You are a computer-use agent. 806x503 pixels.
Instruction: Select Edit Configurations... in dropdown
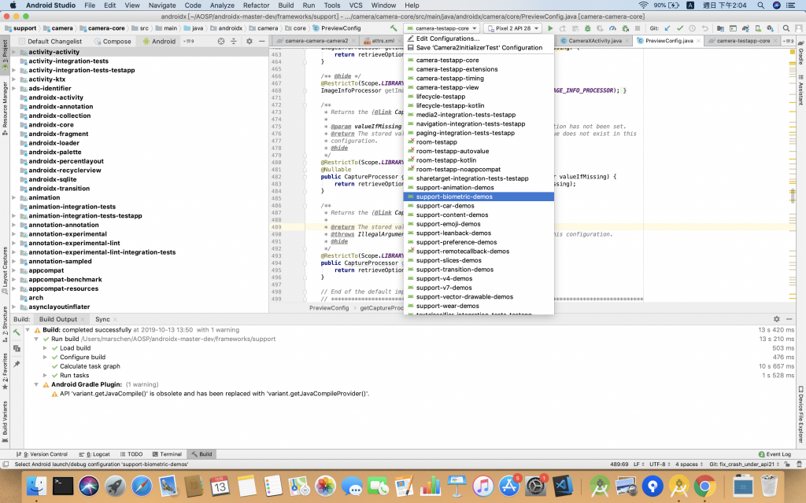479,39
